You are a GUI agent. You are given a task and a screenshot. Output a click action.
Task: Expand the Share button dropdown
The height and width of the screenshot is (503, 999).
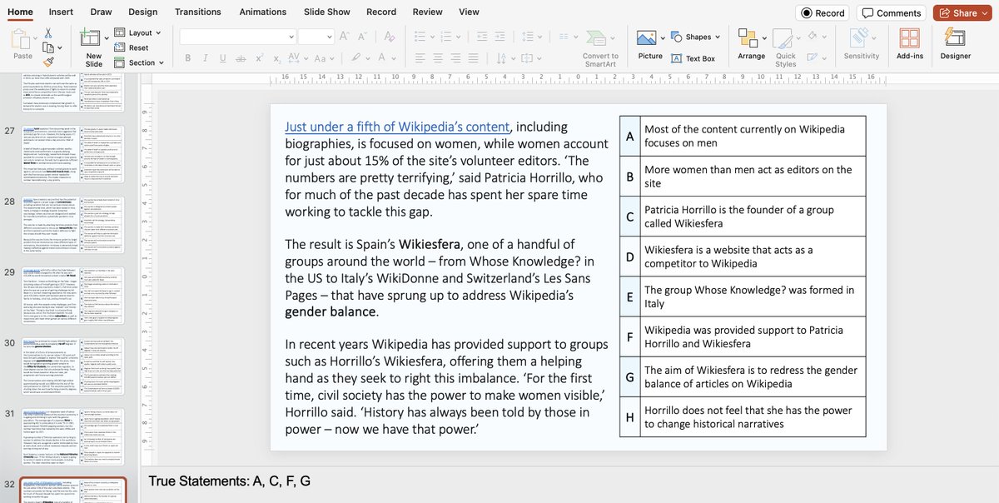click(x=987, y=12)
